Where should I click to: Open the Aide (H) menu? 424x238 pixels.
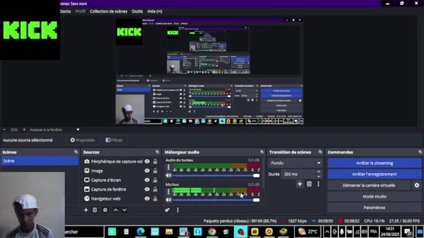point(155,11)
